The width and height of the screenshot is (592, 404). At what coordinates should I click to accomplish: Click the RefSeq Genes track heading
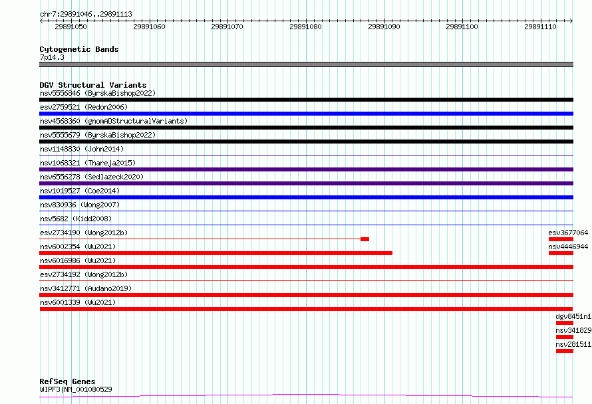67,381
